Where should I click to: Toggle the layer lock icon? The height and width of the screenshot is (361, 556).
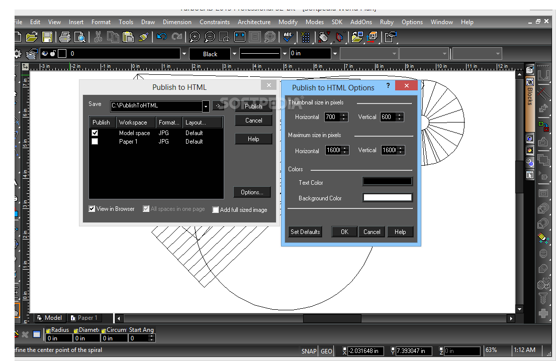[x=53, y=54]
